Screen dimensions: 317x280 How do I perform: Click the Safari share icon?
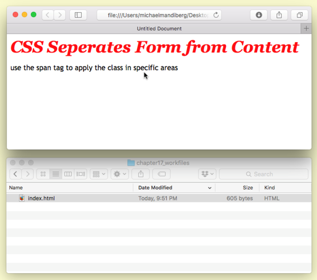tap(279, 15)
